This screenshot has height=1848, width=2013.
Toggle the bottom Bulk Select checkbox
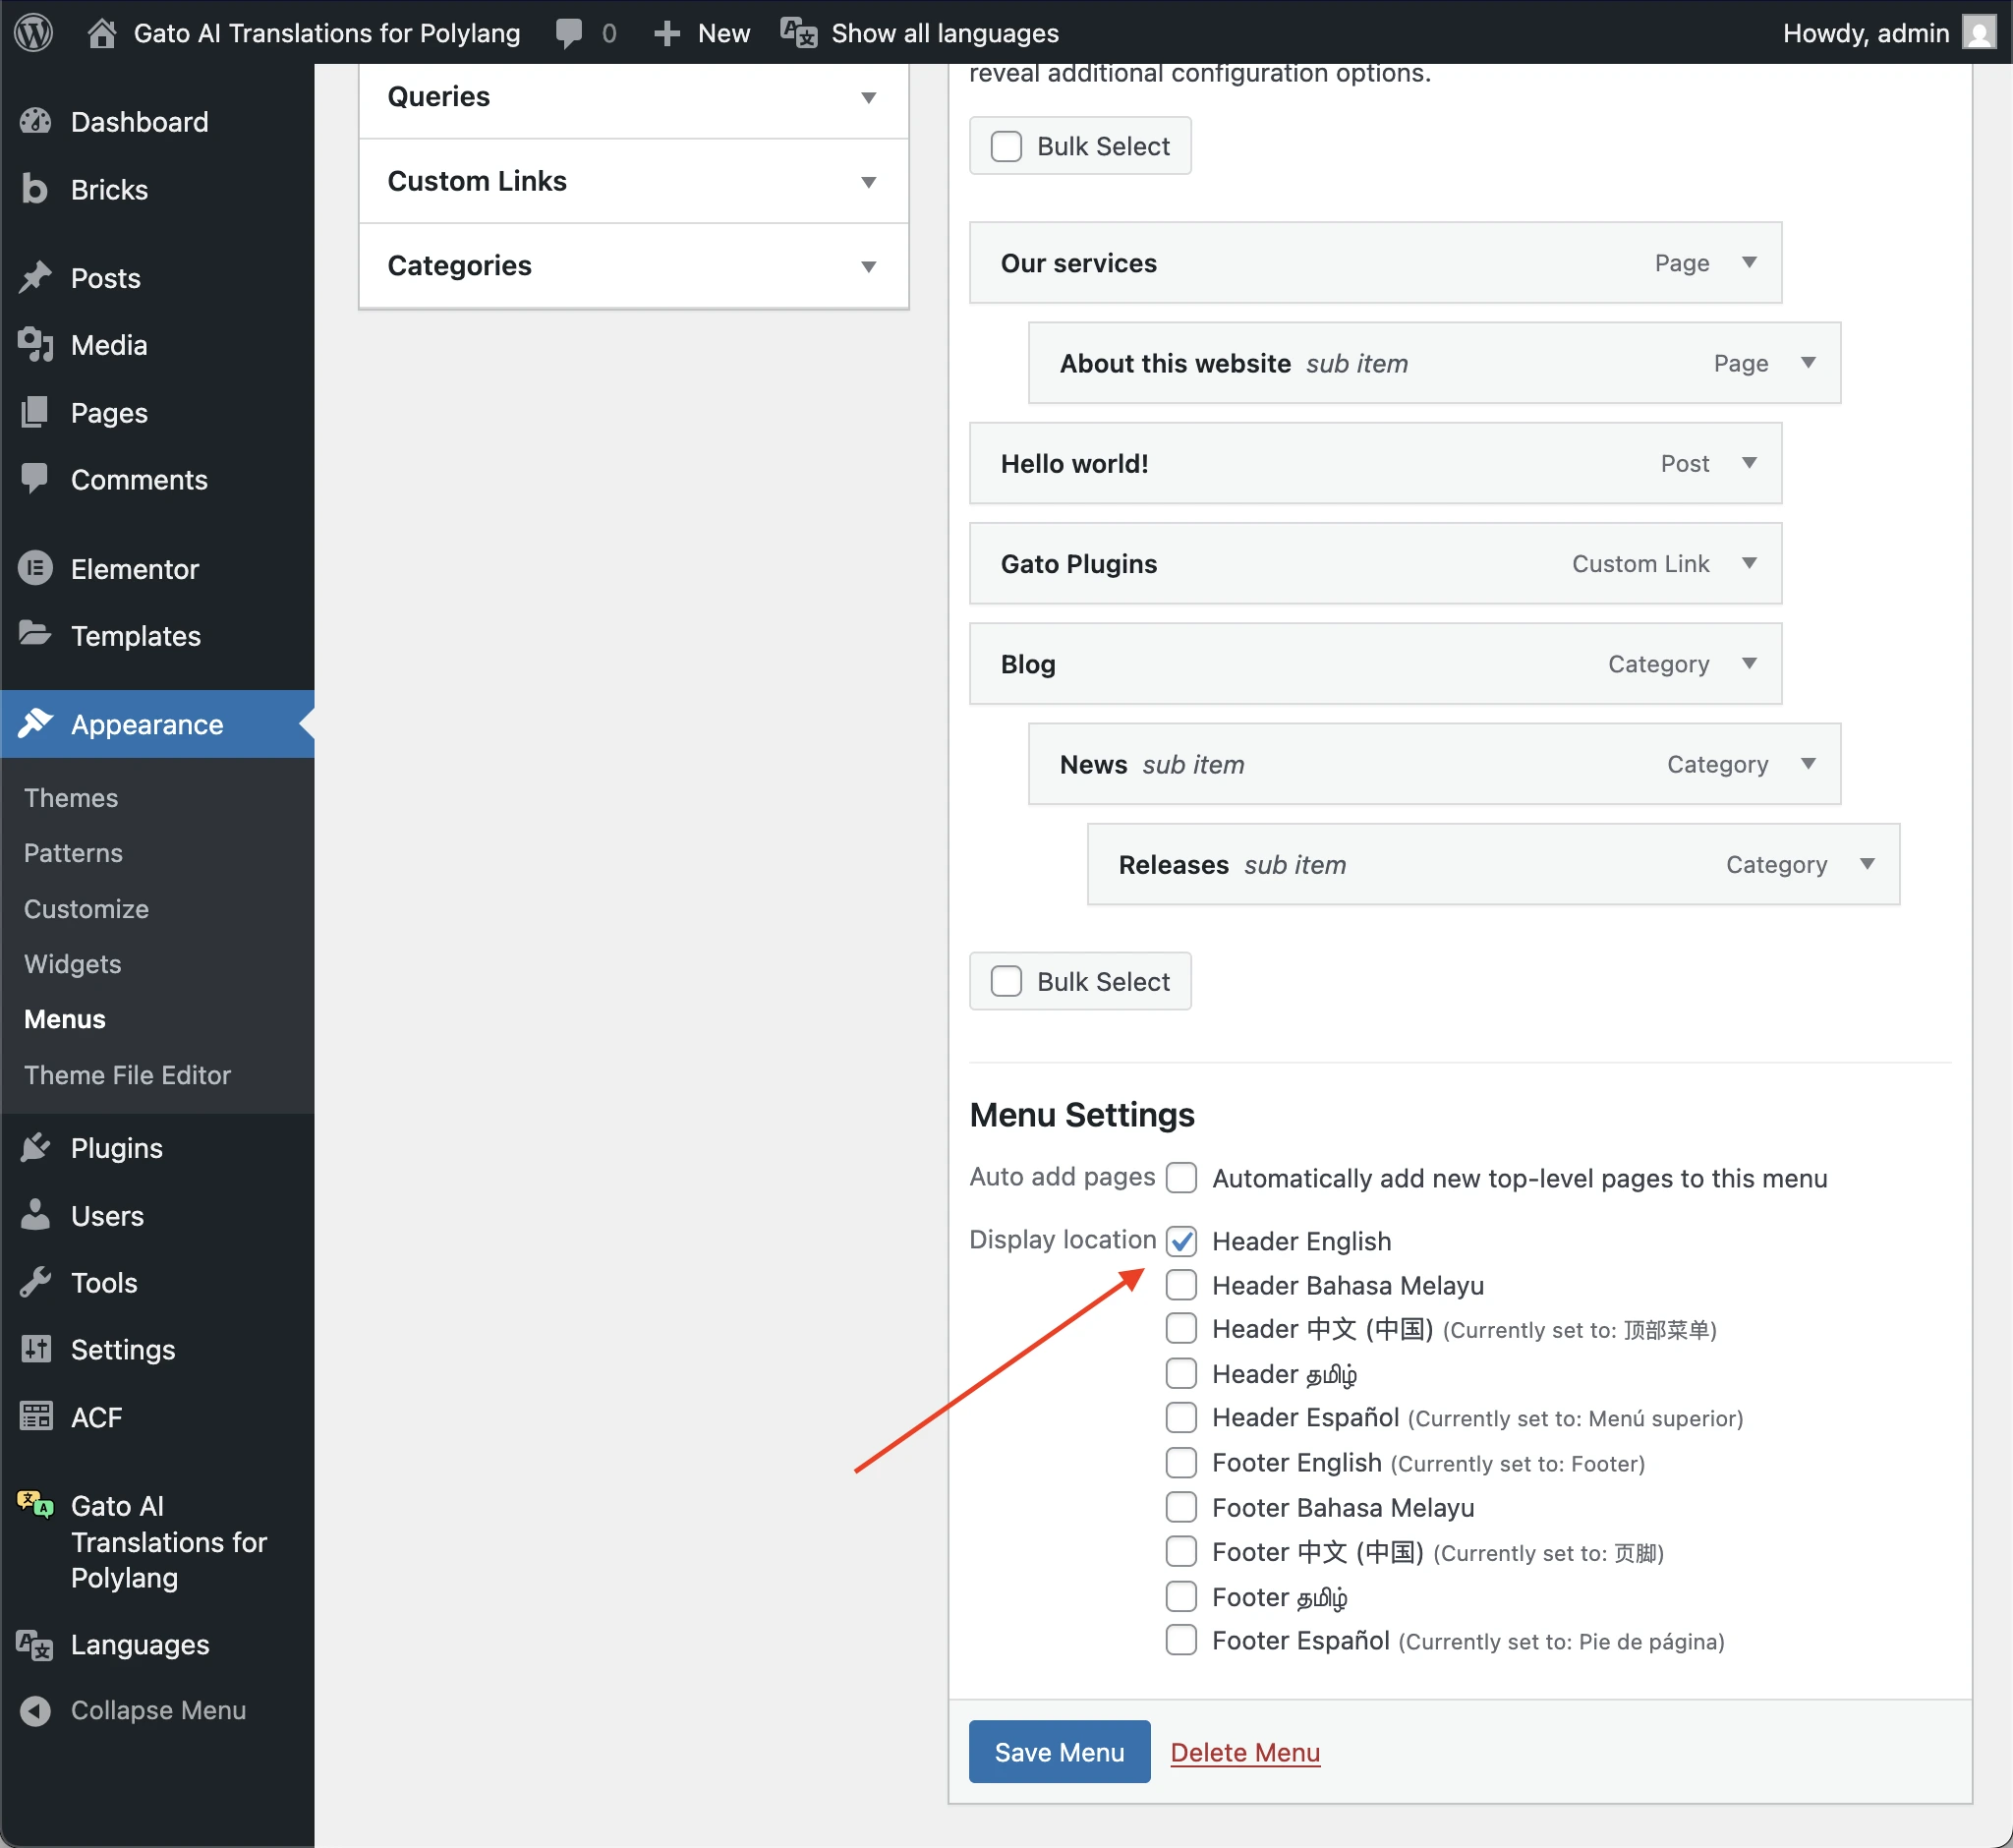[x=1006, y=981]
